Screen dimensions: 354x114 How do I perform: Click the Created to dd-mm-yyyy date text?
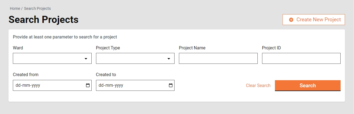pos(111,85)
